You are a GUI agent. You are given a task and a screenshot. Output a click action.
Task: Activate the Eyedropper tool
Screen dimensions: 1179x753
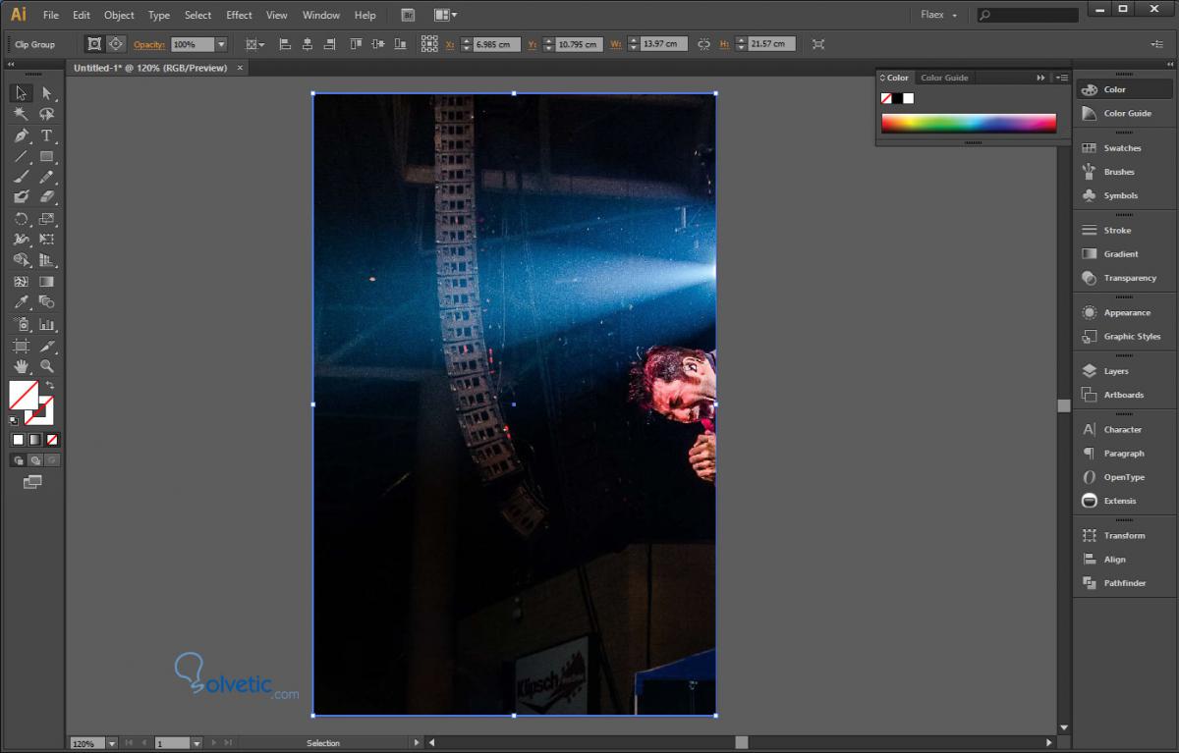coord(21,302)
